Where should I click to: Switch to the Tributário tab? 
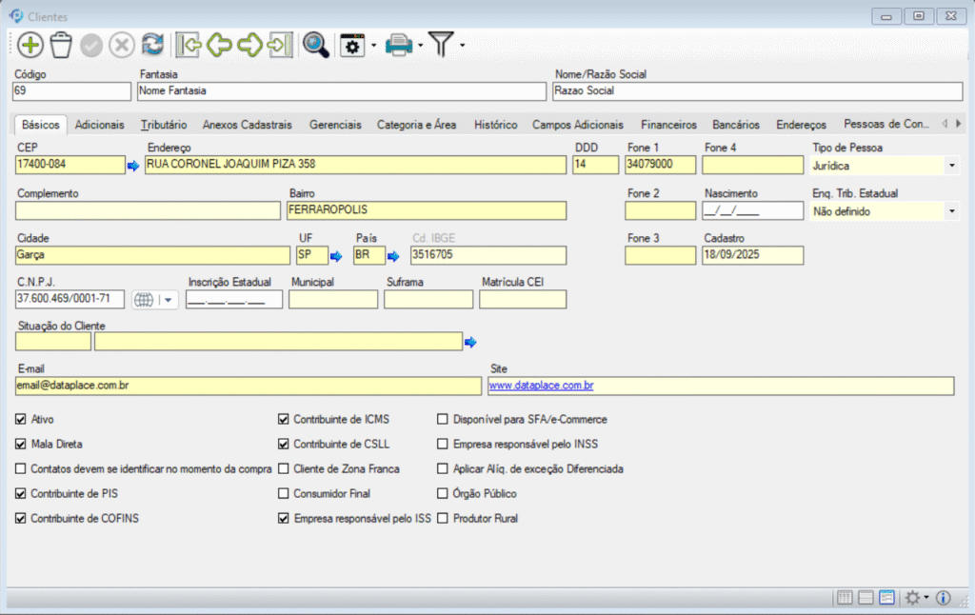(163, 125)
